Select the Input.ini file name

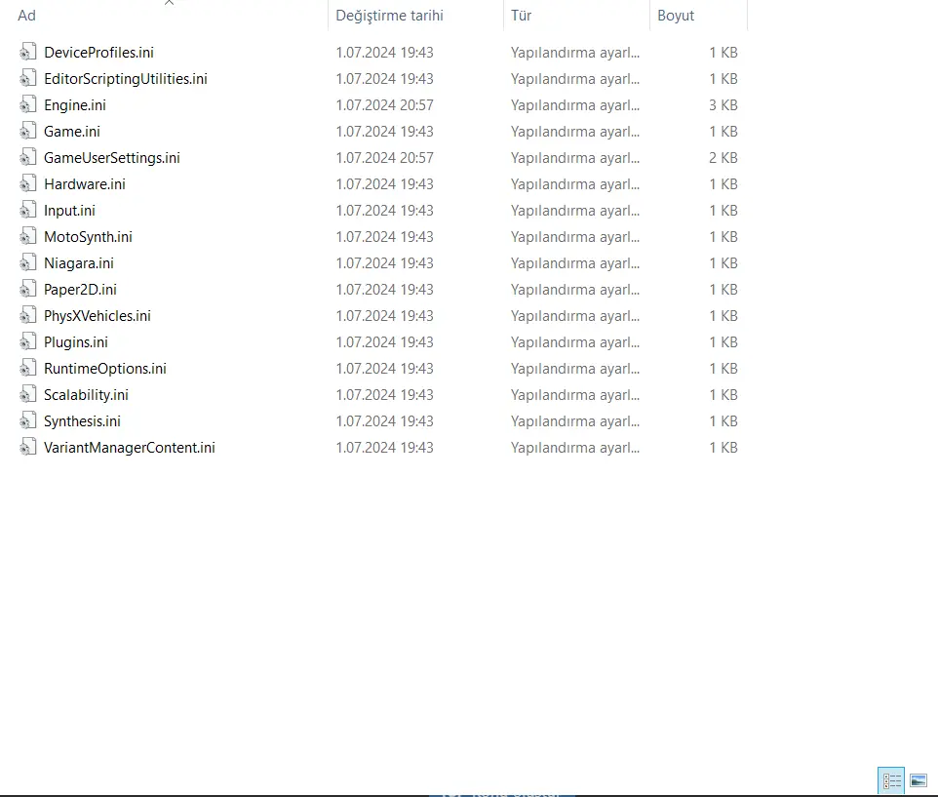69,211
